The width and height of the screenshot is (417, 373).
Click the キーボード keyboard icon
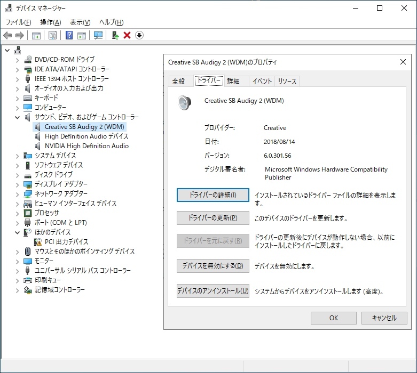(x=28, y=98)
